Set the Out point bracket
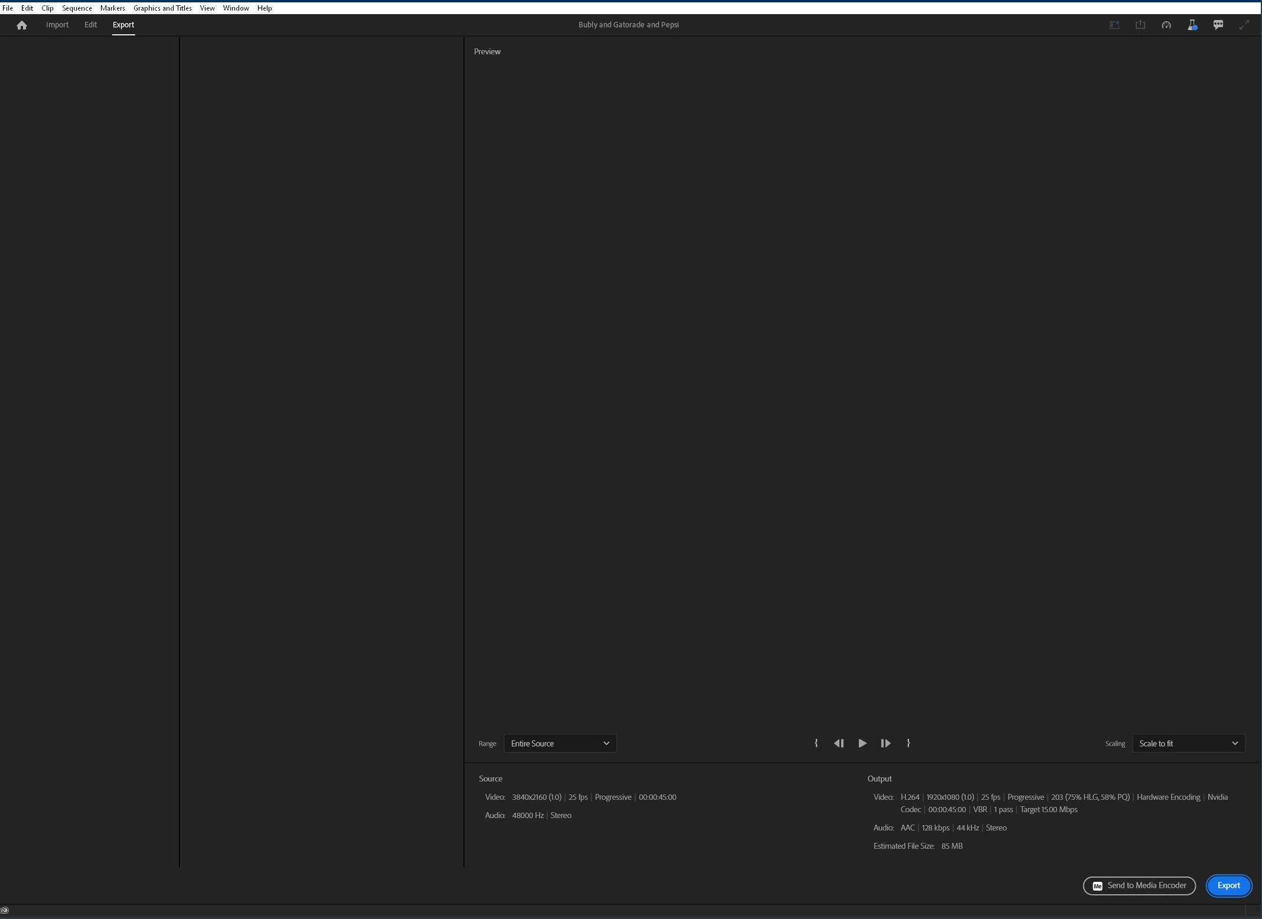1262x919 pixels. tap(908, 743)
